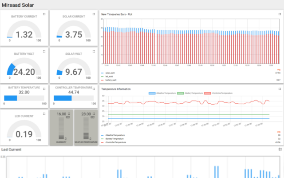This screenshot has height=178, width=284.
Task: Click the Battery Temperature progress bar
Action: pos(24,98)
